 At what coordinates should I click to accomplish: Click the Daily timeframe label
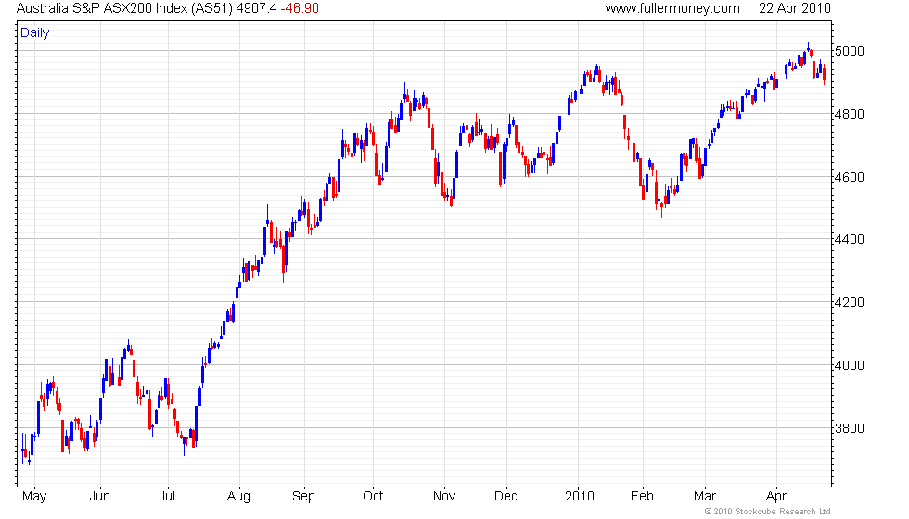point(35,33)
